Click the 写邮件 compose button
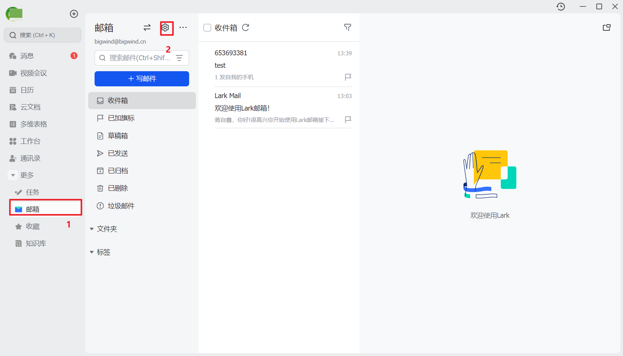This screenshot has height=356, width=623. click(x=141, y=79)
